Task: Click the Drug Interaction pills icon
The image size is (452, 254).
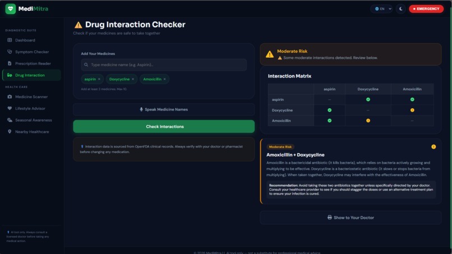Action: tap(10, 75)
